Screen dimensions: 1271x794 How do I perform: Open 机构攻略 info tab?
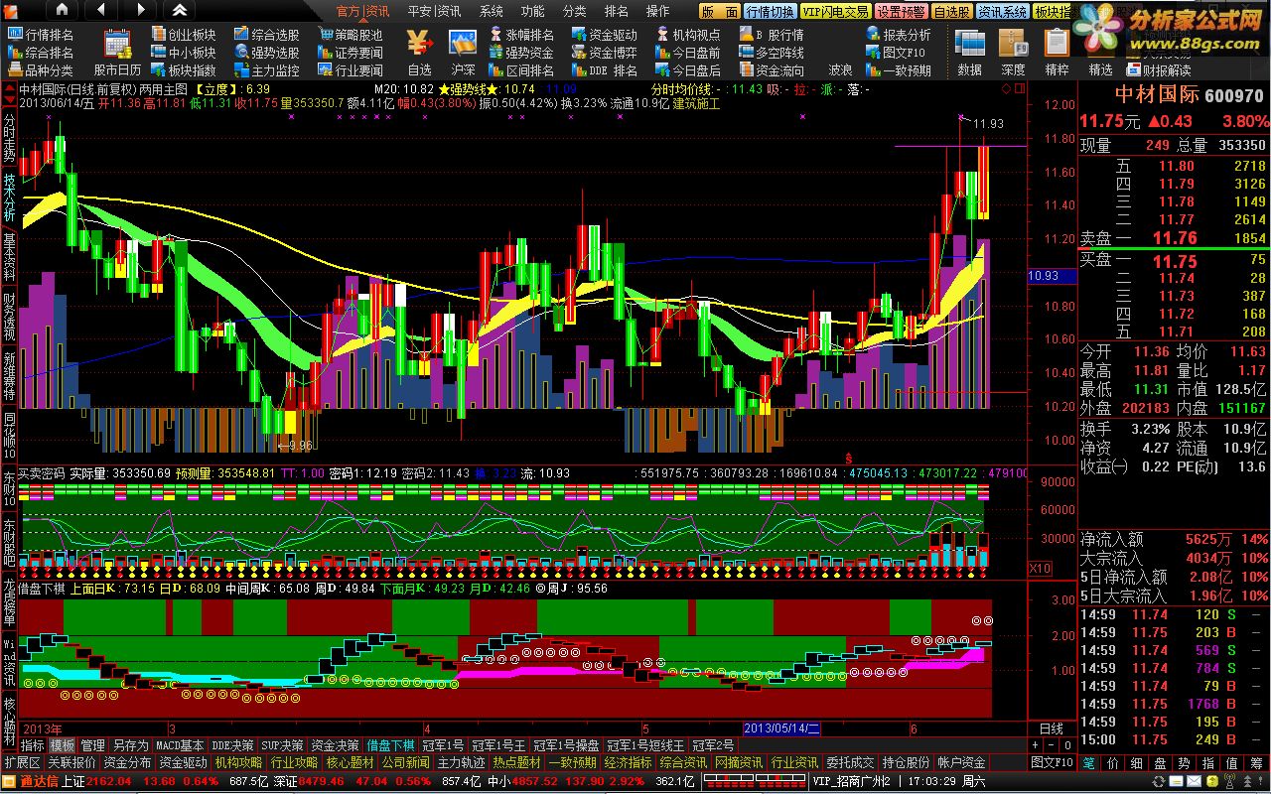[x=238, y=763]
